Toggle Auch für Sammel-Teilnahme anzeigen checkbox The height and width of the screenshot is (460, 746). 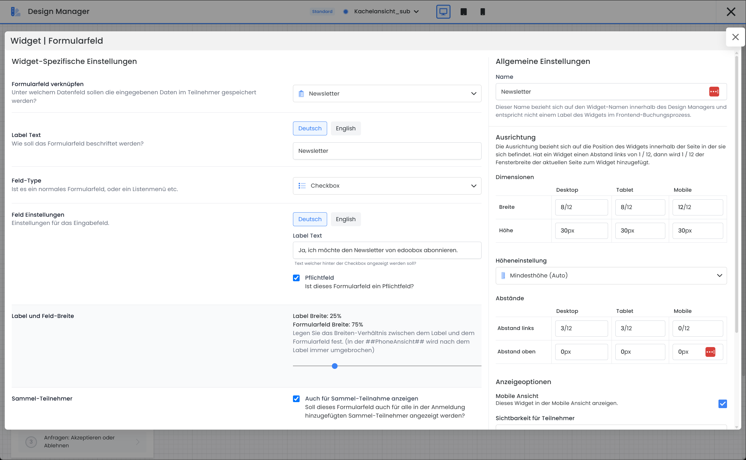tap(296, 399)
